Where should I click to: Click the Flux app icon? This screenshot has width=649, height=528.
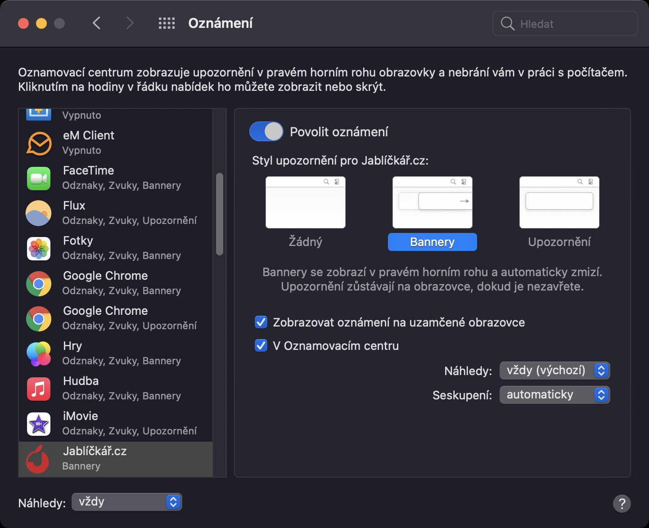tap(39, 213)
